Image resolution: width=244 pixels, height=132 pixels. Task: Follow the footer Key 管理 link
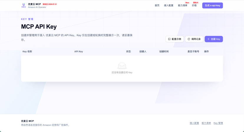pyautogui.click(x=218, y=123)
